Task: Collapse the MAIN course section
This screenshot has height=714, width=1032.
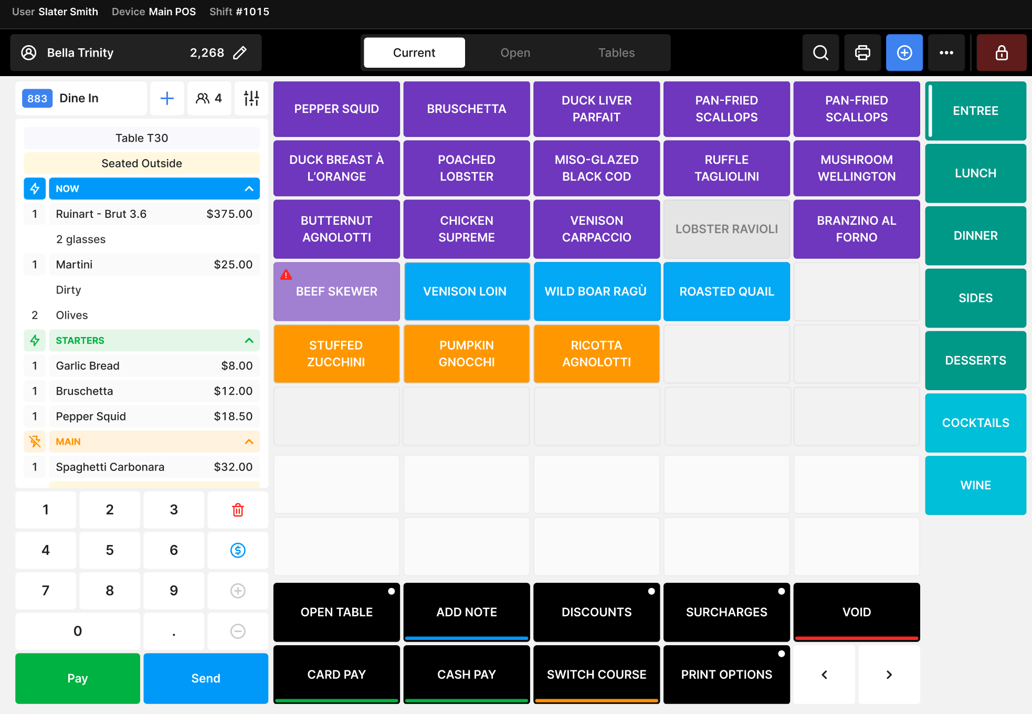Action: tap(249, 442)
